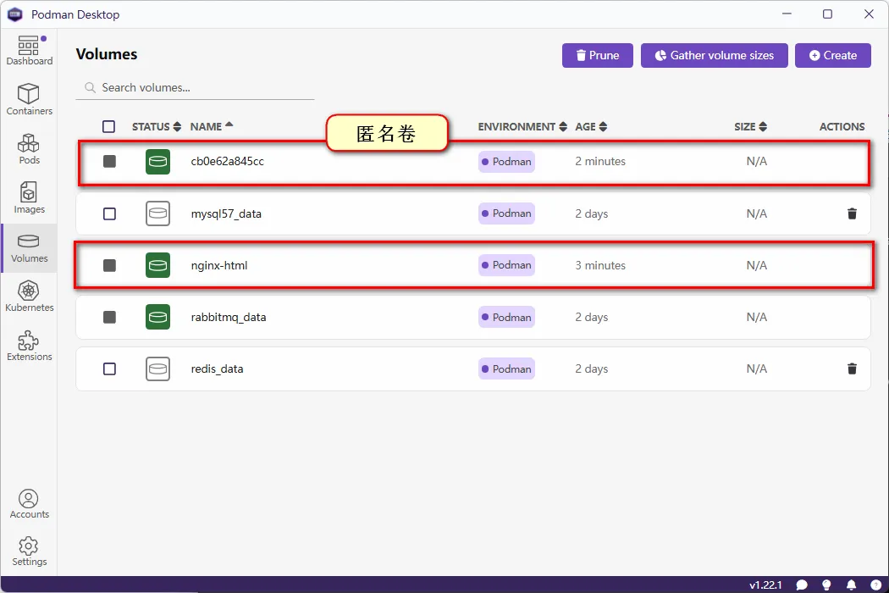Viewport: 889px width, 593px height.
Task: Open the Extensions section
Action: 29,346
